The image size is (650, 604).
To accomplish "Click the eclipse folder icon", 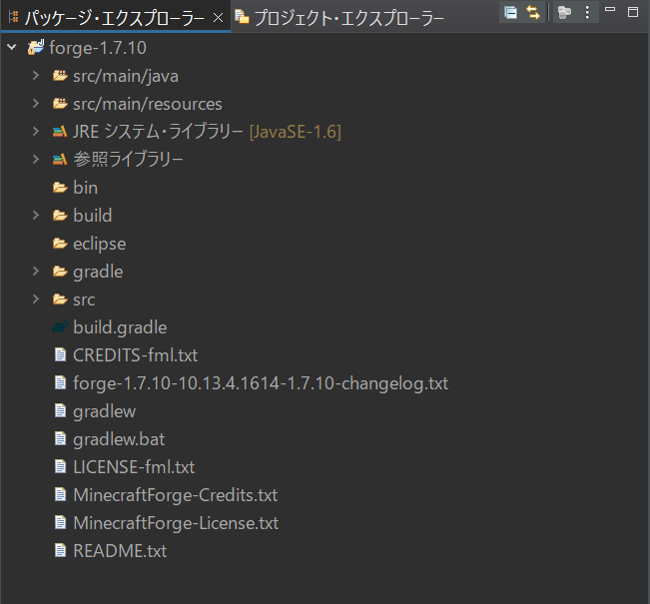I will pos(60,244).
